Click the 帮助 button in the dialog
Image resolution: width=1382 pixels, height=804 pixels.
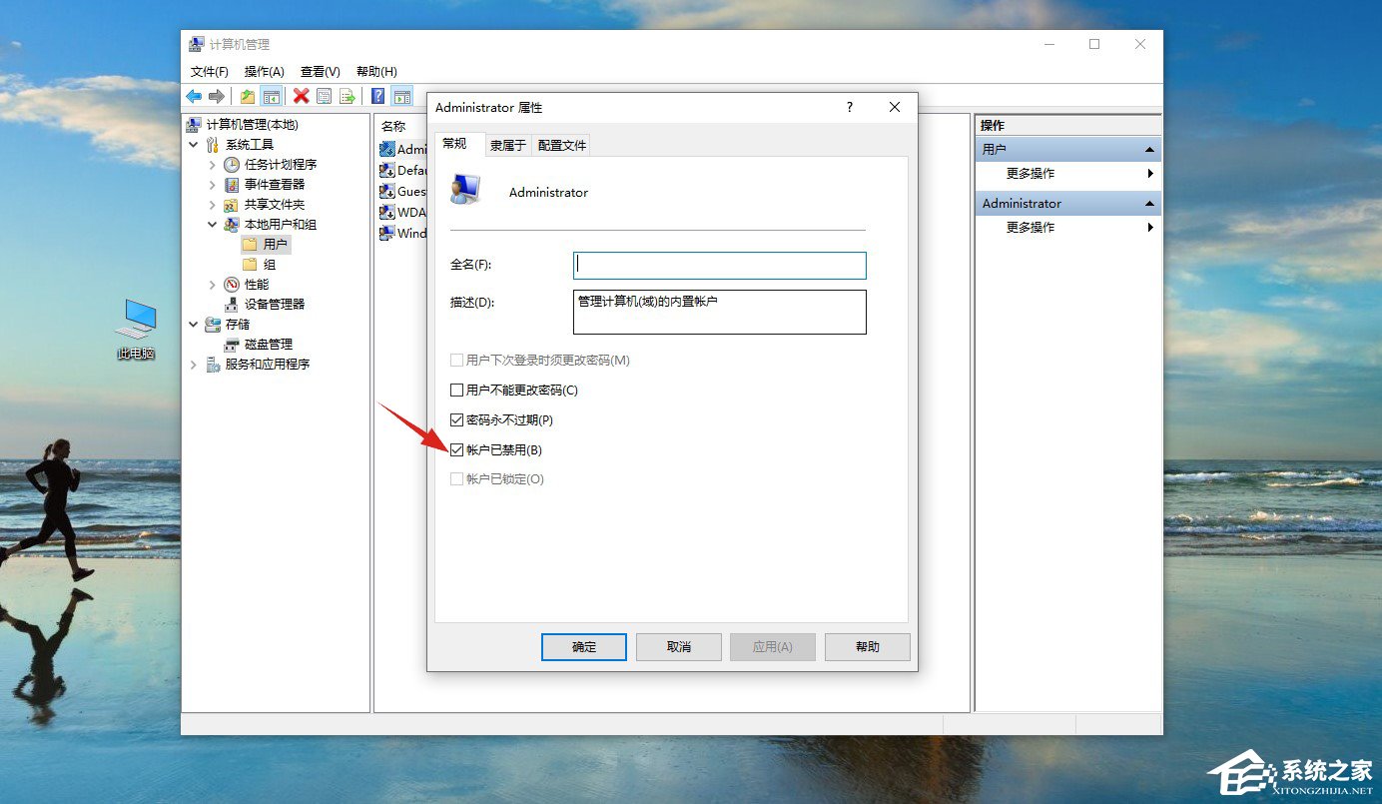868,647
